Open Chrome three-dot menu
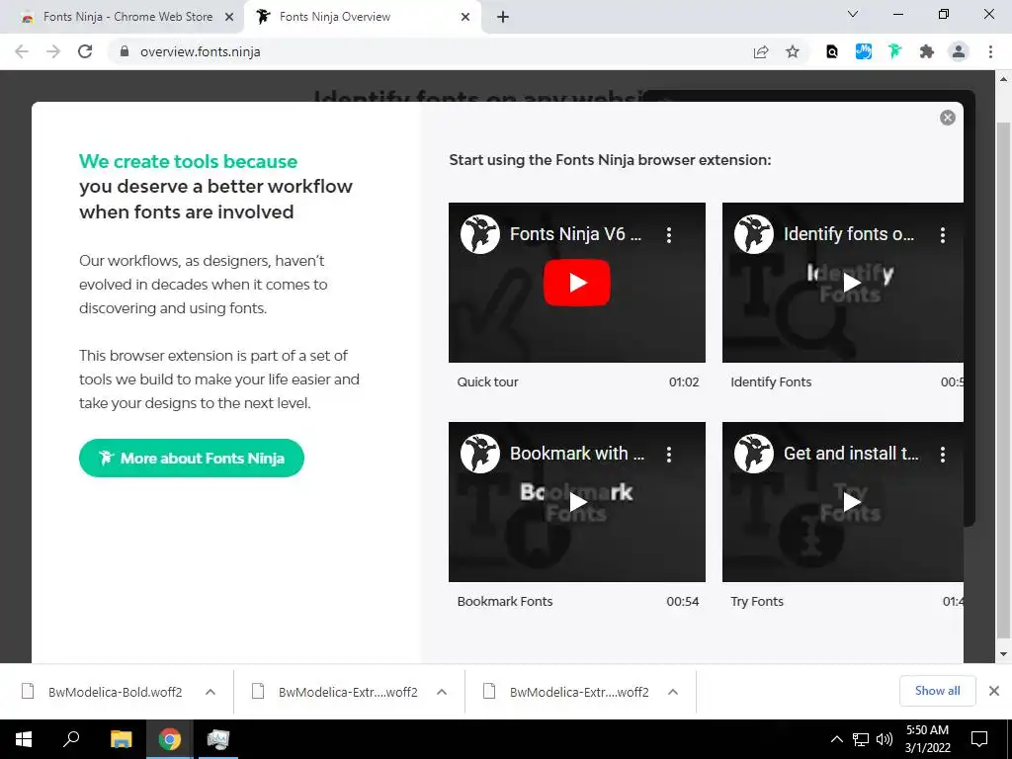This screenshot has width=1012, height=759. click(x=990, y=51)
